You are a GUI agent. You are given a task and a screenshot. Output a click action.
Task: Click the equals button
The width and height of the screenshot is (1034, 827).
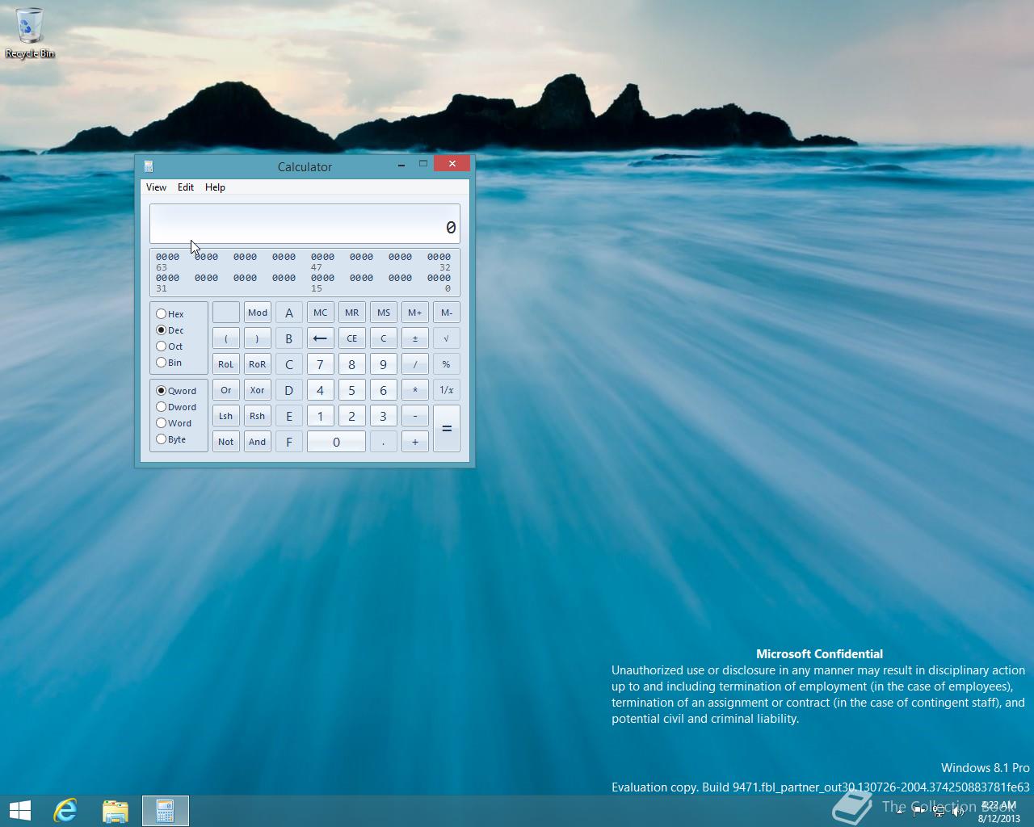(446, 429)
